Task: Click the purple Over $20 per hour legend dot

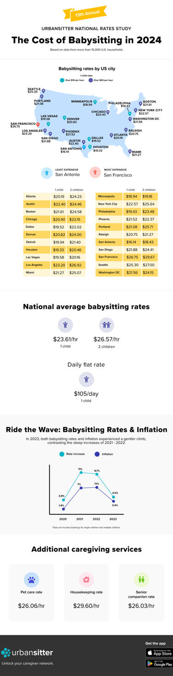Action: pos(90,80)
